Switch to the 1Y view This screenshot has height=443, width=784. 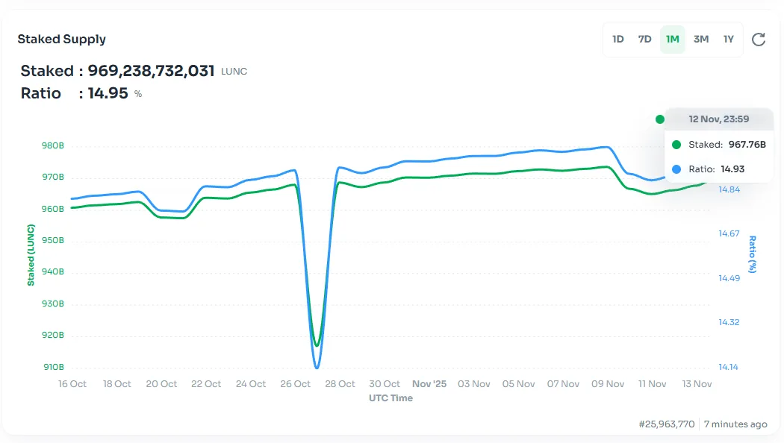(728, 40)
